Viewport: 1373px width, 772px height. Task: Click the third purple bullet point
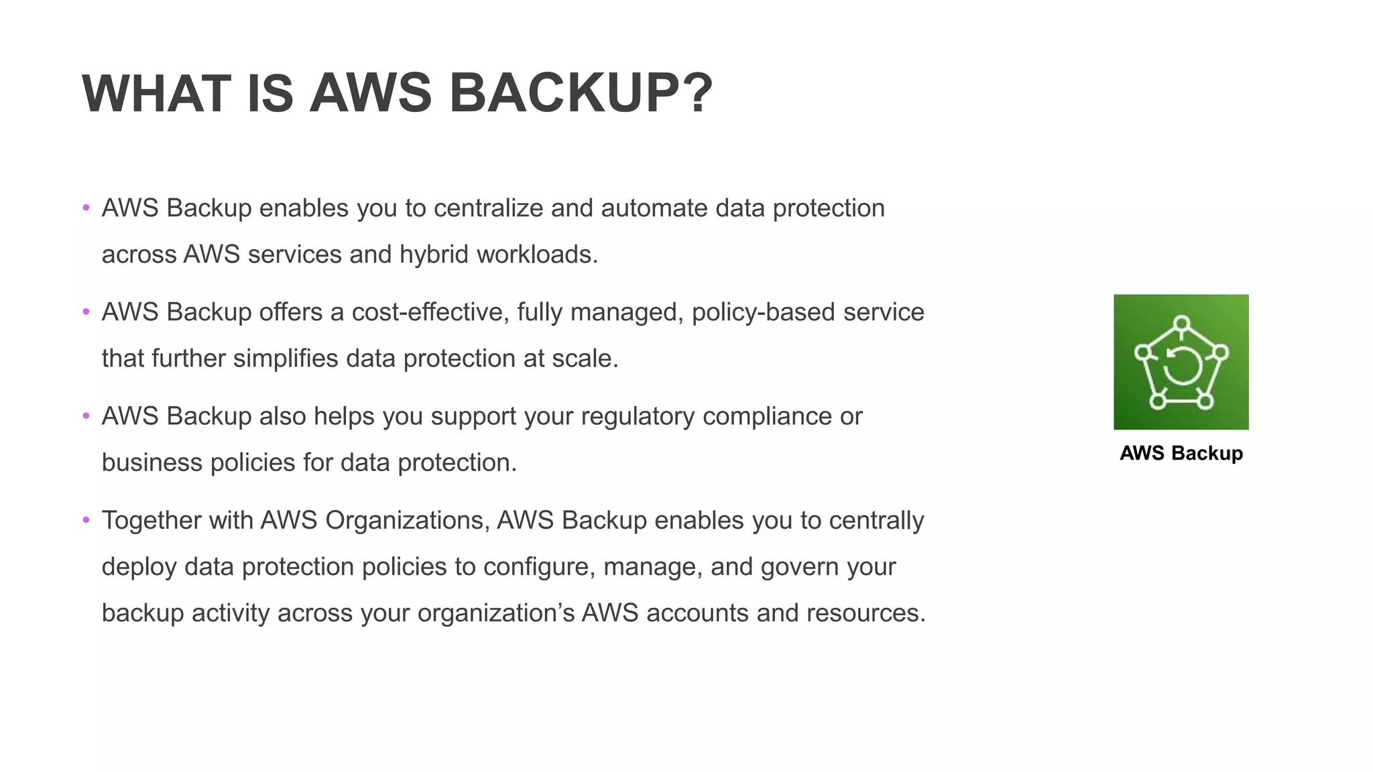[x=86, y=416]
